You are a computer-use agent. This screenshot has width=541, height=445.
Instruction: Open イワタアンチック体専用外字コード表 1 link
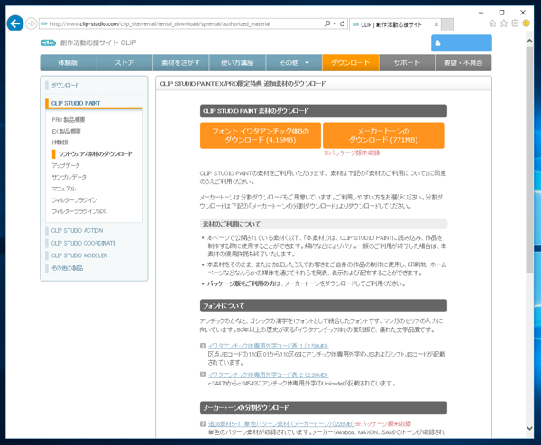click(268, 346)
